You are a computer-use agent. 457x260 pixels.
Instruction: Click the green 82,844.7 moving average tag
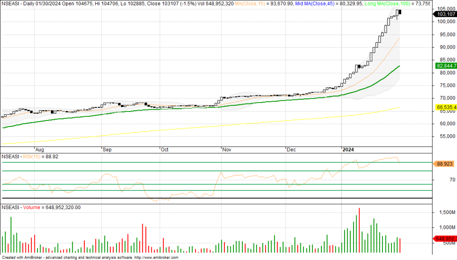(445, 66)
